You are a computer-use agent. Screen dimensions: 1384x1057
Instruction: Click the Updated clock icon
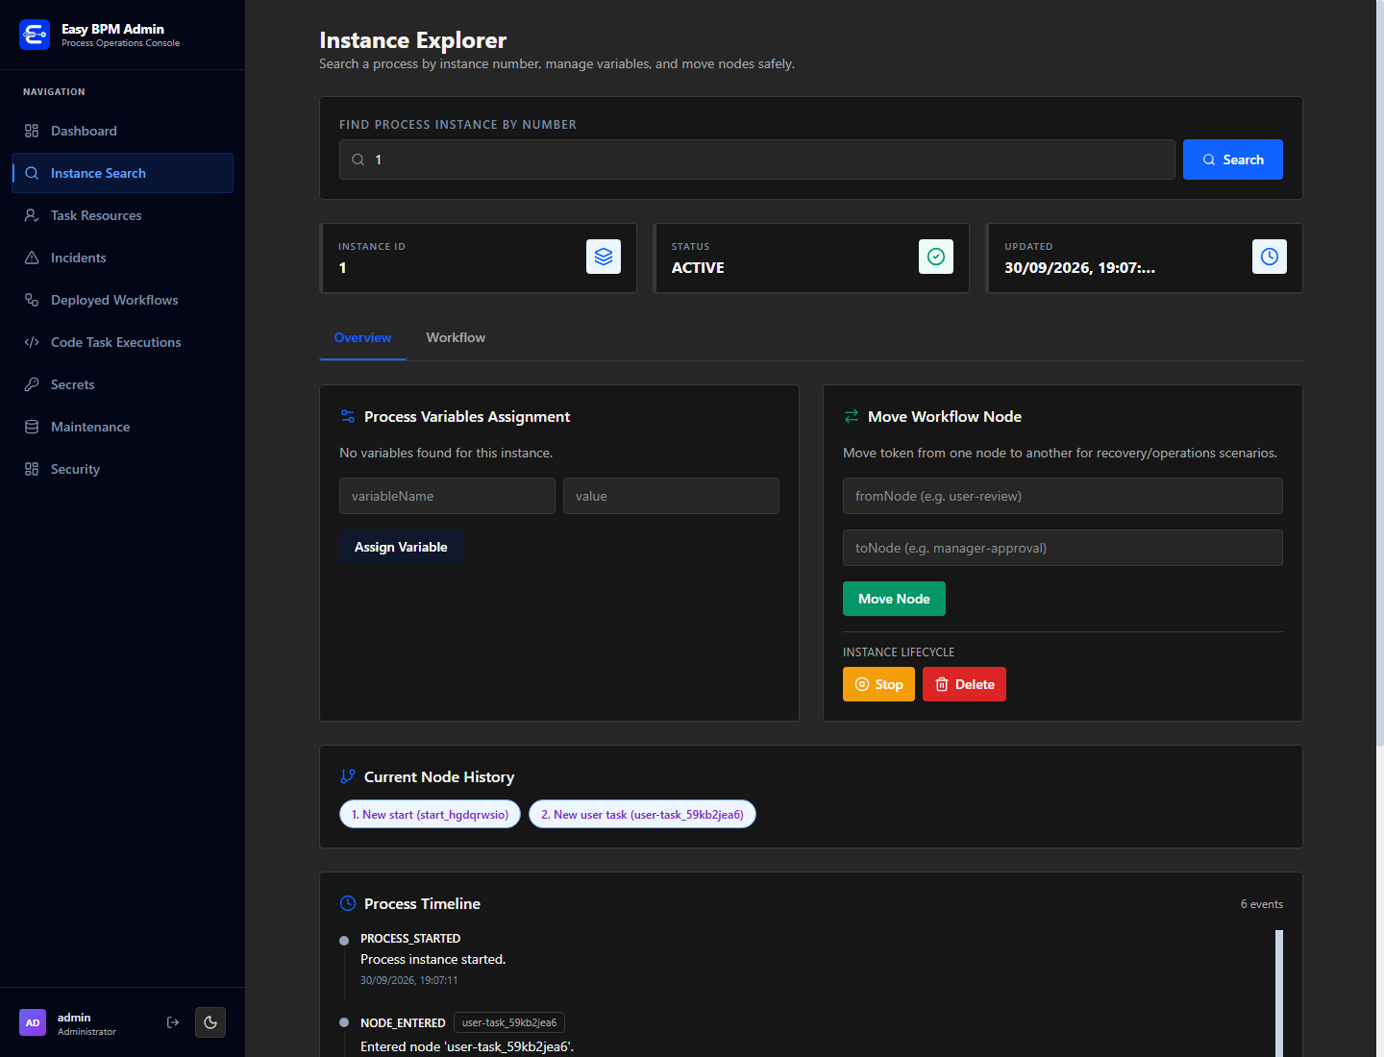pyautogui.click(x=1270, y=257)
